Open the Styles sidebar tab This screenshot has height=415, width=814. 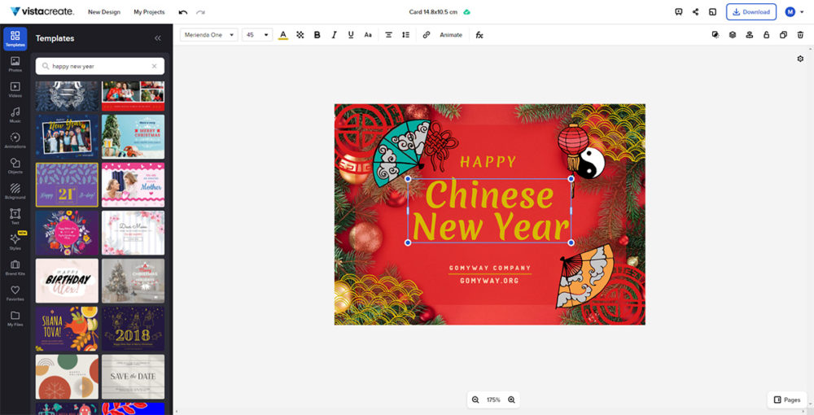click(x=15, y=242)
